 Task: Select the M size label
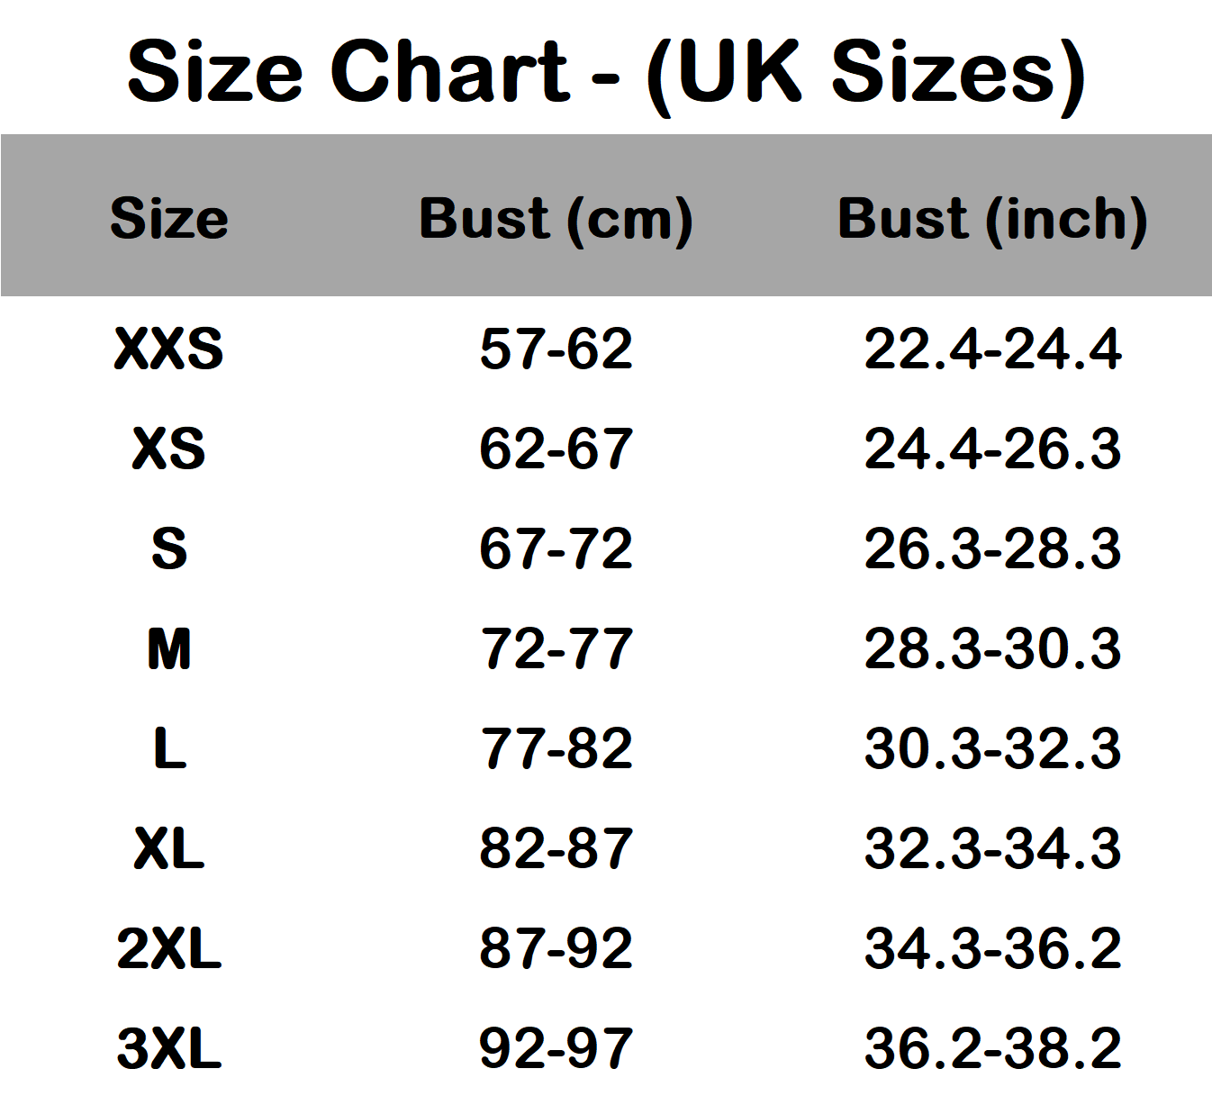coord(169,648)
